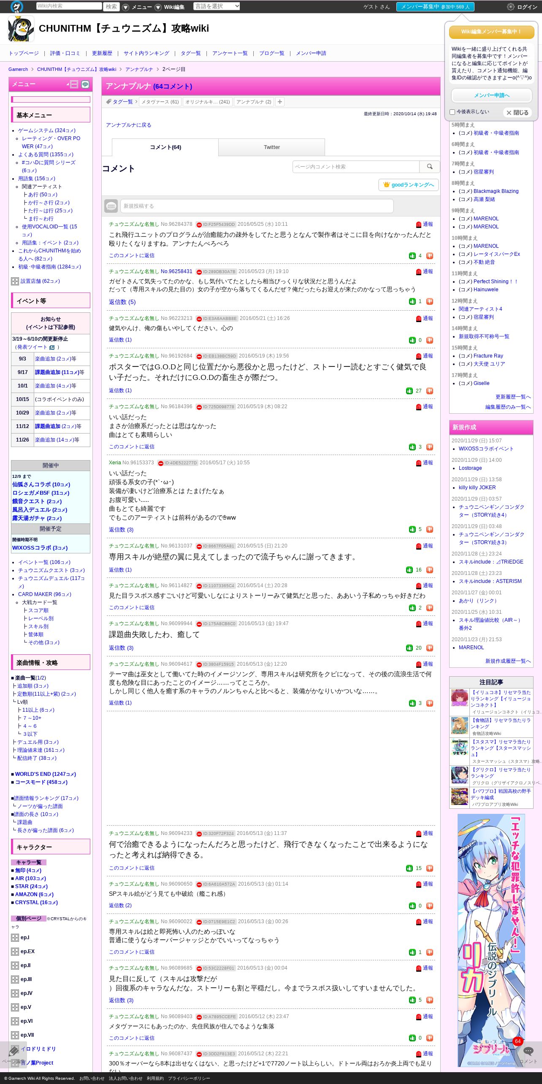Click the magnifier search comments icon
Viewport: 542px width, 1084px height.
[430, 167]
